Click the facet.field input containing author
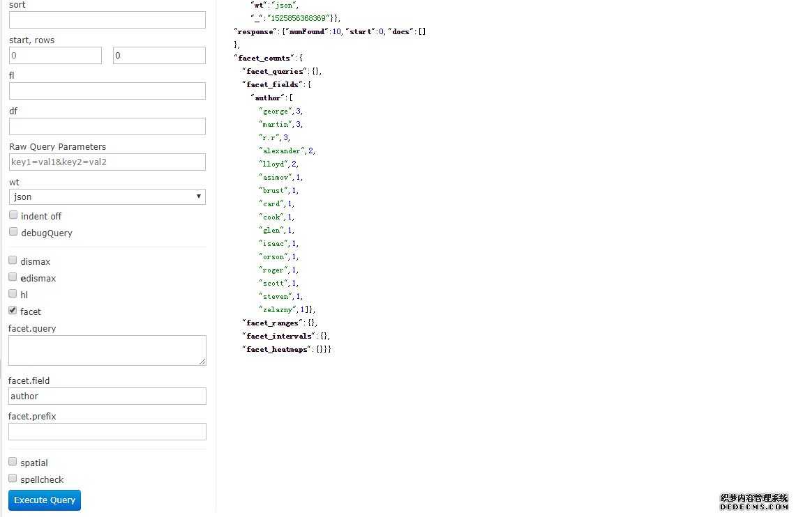The width and height of the screenshot is (796, 517). pyautogui.click(x=107, y=396)
